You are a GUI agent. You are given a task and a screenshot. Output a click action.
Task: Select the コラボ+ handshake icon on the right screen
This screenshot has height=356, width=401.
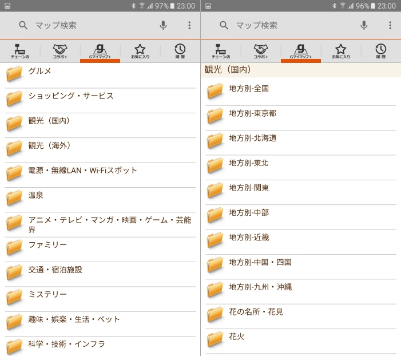tap(261, 51)
